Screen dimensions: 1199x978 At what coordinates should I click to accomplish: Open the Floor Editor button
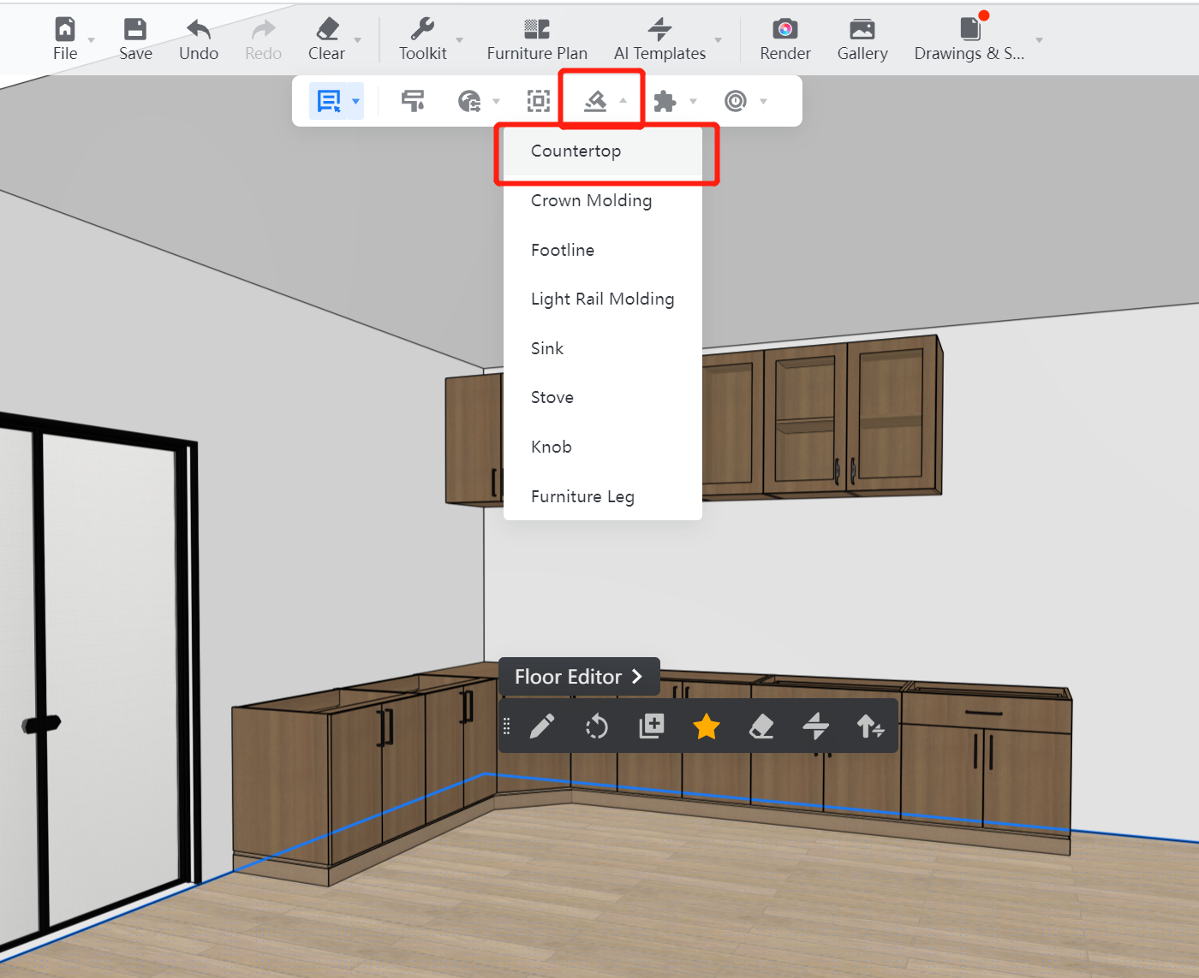pyautogui.click(x=579, y=677)
